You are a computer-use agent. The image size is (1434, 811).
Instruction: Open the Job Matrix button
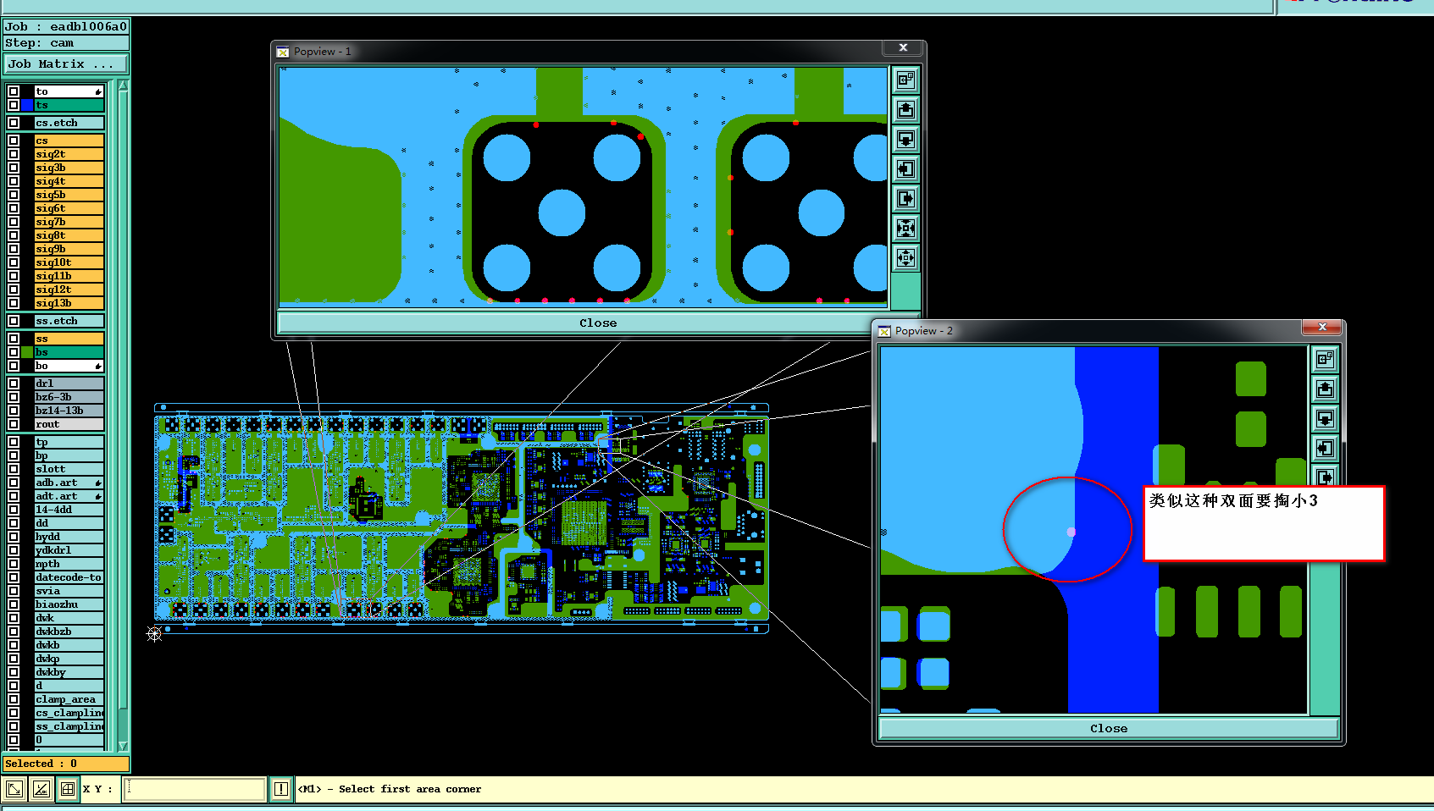(65, 63)
